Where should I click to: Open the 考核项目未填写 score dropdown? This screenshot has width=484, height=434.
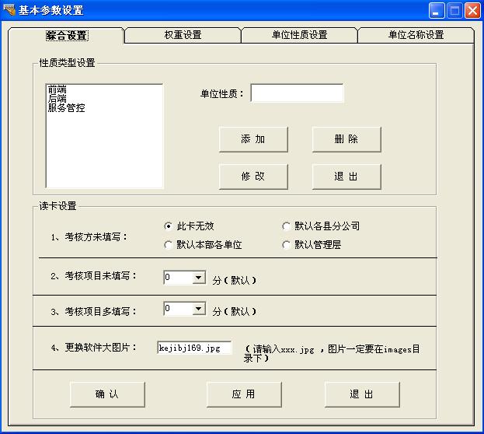198,277
